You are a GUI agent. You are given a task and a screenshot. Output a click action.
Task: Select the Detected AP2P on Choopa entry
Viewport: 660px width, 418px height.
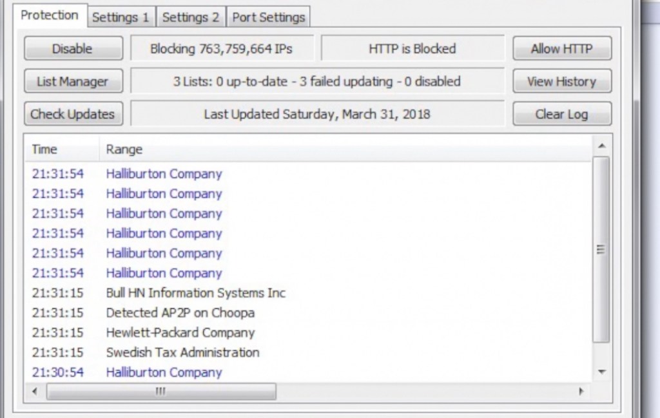click(180, 313)
